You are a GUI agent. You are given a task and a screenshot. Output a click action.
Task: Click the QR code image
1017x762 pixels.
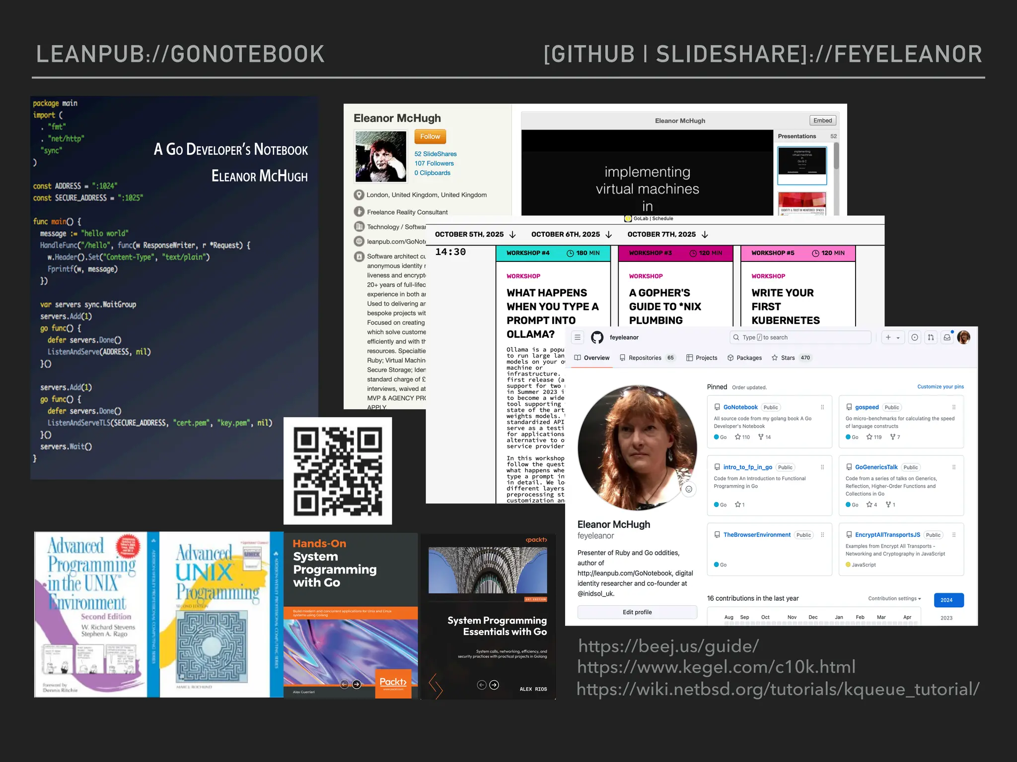338,471
